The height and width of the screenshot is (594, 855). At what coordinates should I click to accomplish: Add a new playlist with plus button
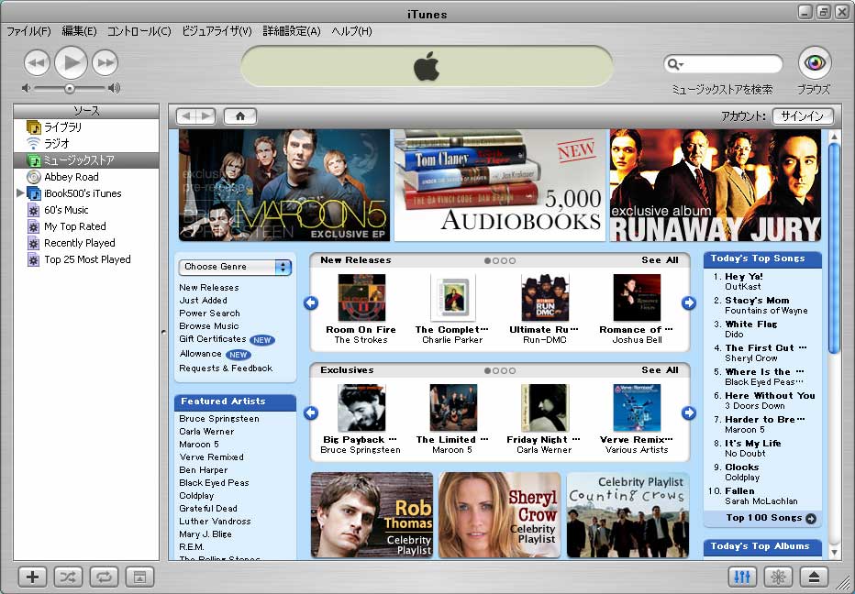[33, 577]
